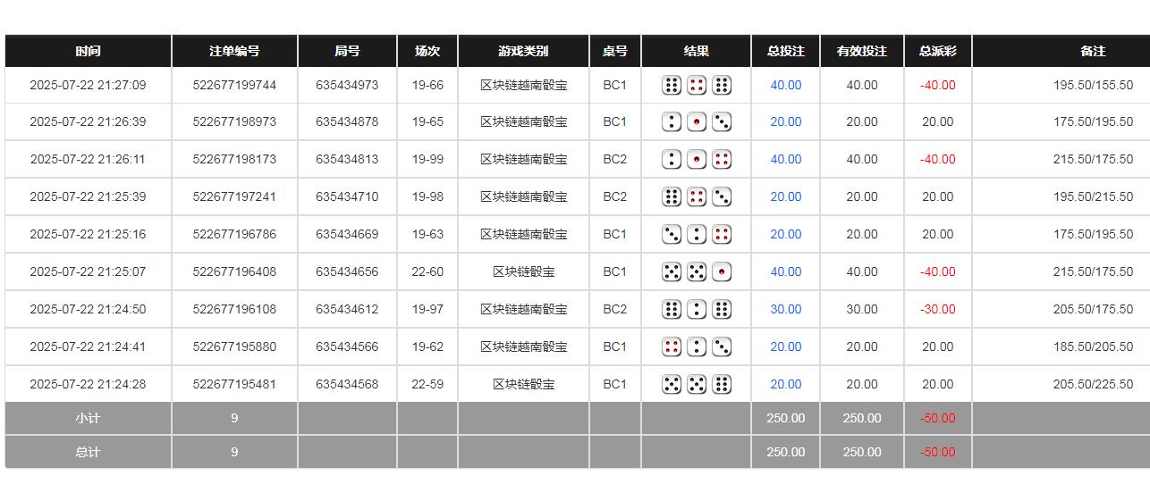Click dice result for round 635434566
1150x484 pixels.
point(697,347)
